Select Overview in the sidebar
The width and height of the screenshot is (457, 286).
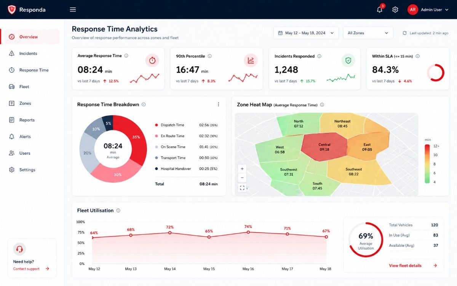(30, 37)
